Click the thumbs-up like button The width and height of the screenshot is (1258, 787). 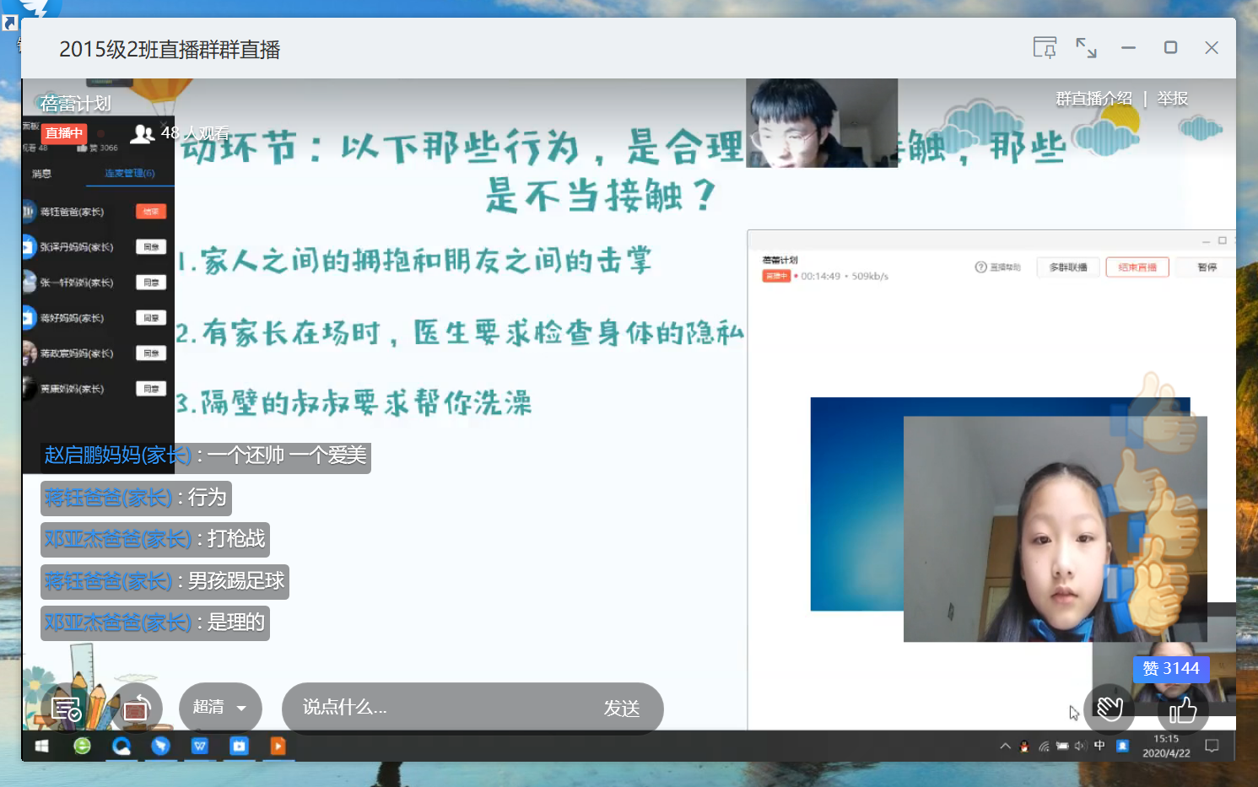tap(1183, 709)
